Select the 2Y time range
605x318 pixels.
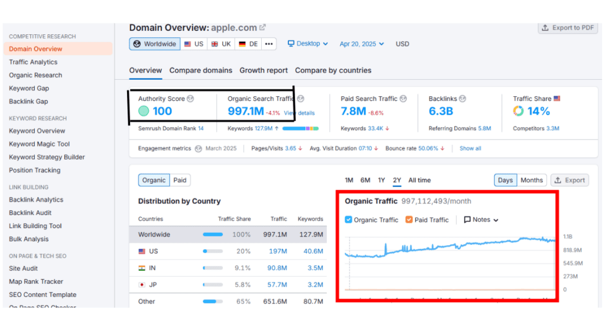397,180
